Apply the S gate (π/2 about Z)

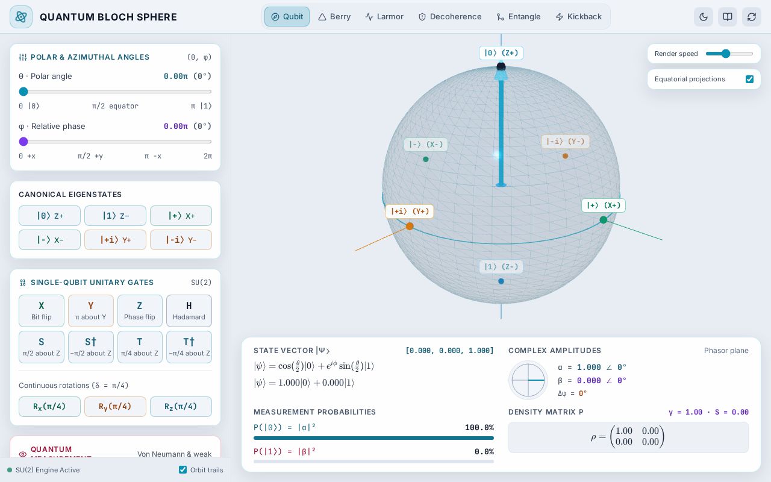pos(42,347)
